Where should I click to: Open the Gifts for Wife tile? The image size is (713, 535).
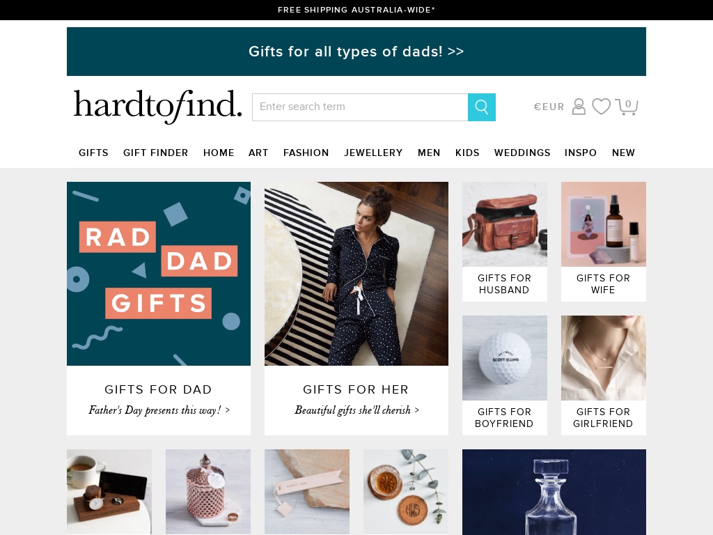604,242
